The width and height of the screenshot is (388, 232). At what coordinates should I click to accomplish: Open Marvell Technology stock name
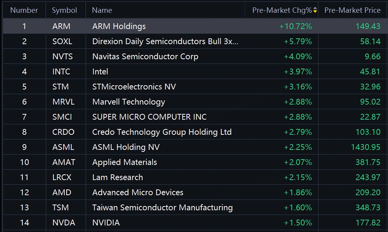coord(128,102)
